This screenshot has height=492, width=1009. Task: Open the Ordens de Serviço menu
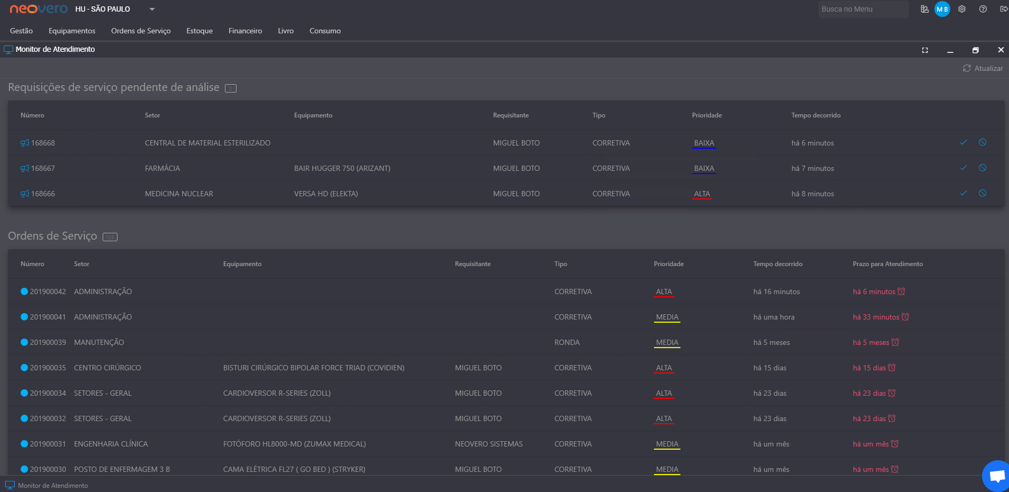click(x=141, y=31)
